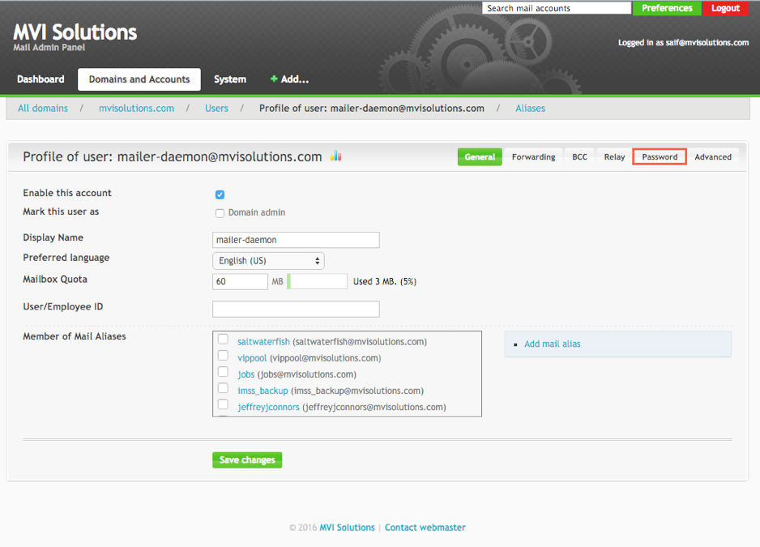Open the usage statistics bar chart icon

tap(336, 156)
